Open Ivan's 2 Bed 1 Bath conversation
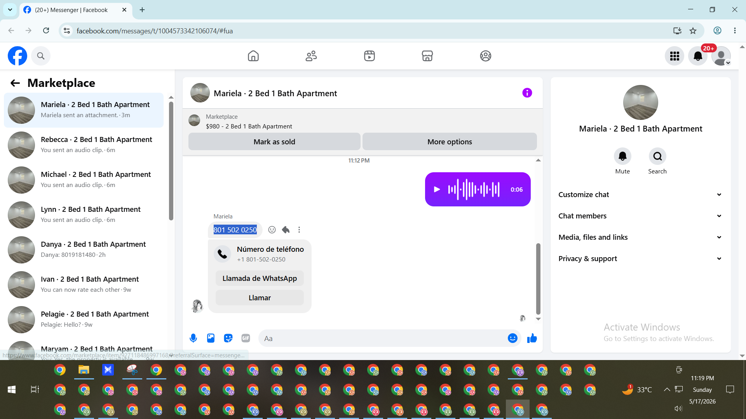746x419 pixels. [84, 285]
